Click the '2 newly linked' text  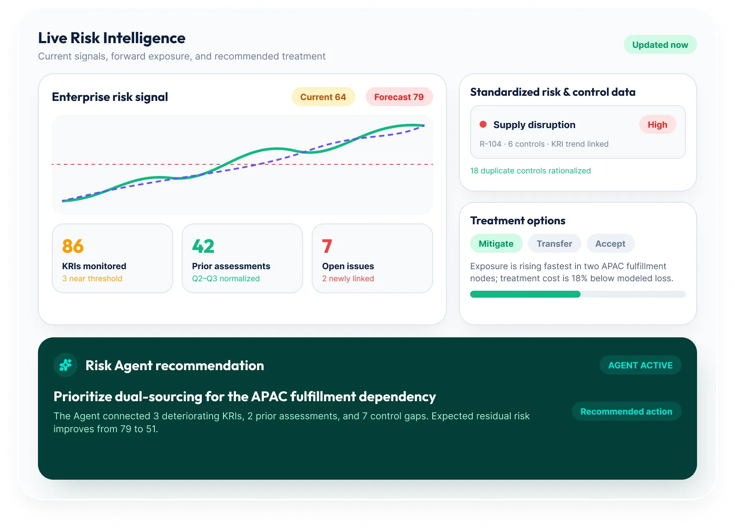click(348, 278)
